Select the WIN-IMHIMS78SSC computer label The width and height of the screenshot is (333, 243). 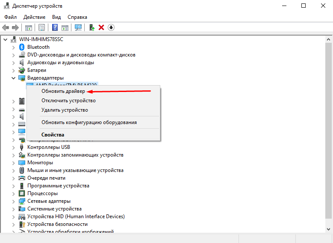(41, 39)
